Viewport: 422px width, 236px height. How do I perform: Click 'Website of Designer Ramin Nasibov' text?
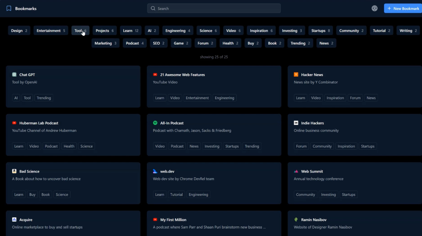[x=323, y=227]
